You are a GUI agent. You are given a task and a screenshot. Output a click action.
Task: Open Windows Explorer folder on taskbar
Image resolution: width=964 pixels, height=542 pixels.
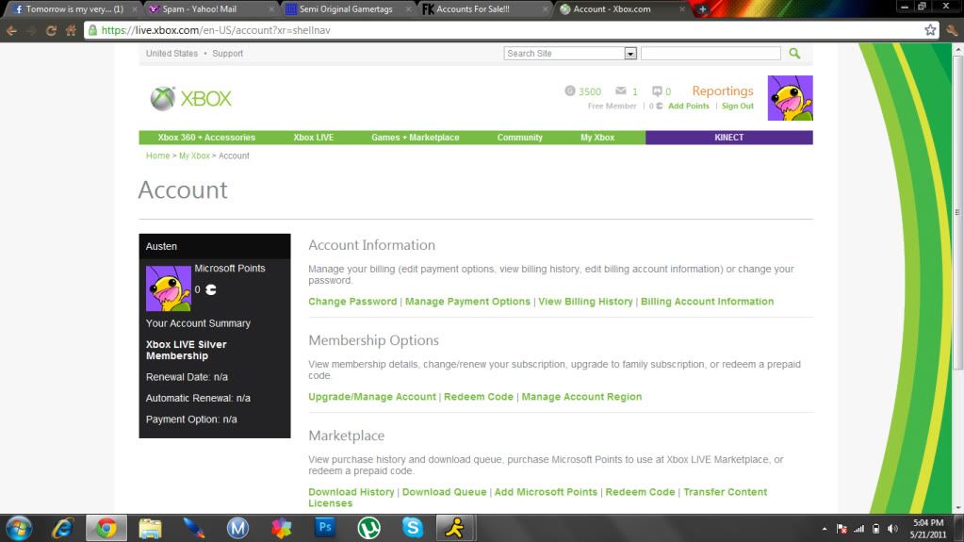coord(150,528)
